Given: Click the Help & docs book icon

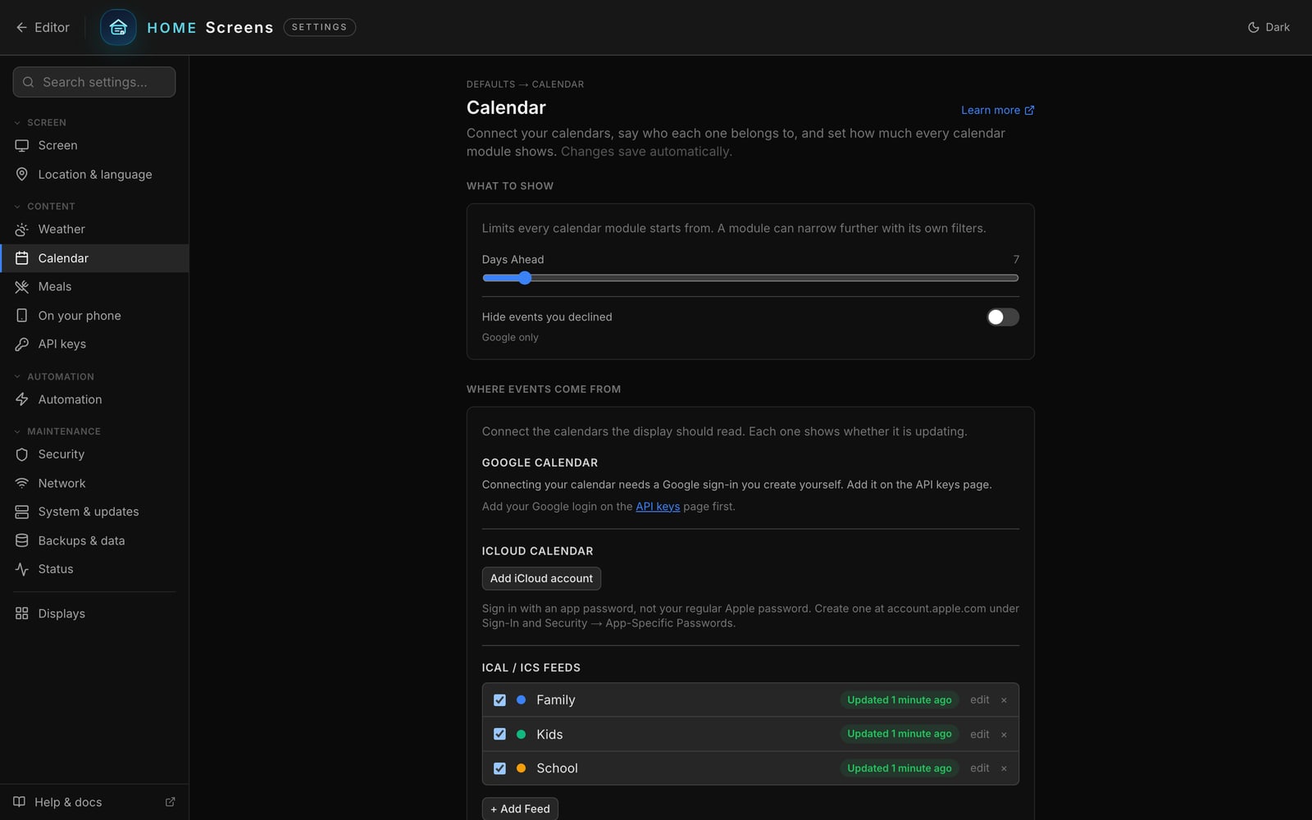Looking at the screenshot, I should tap(19, 802).
